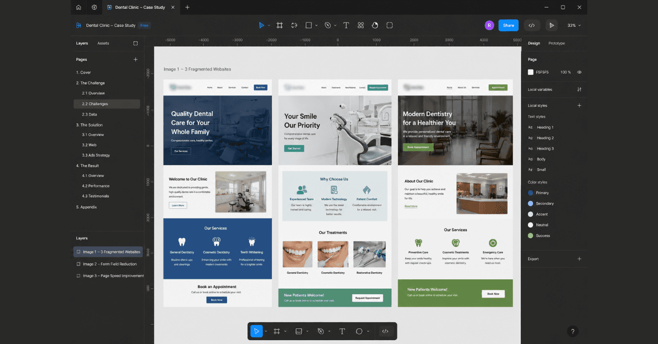
Task: Select the Dental Clinic – Case Study file tab
Action: 141,7
